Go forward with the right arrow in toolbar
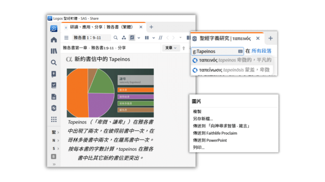Image resolution: width=325 pixels, height=182 pixels. 173,38
